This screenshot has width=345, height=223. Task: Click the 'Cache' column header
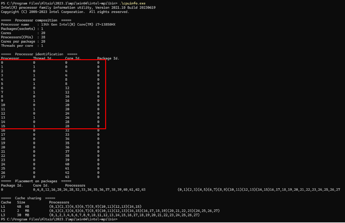(6, 202)
